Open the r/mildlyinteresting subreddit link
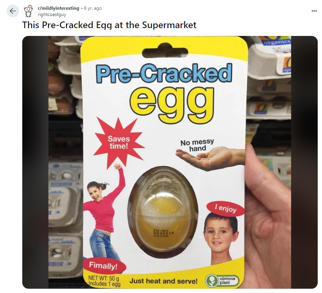This screenshot has width=322, height=293. 58,8
